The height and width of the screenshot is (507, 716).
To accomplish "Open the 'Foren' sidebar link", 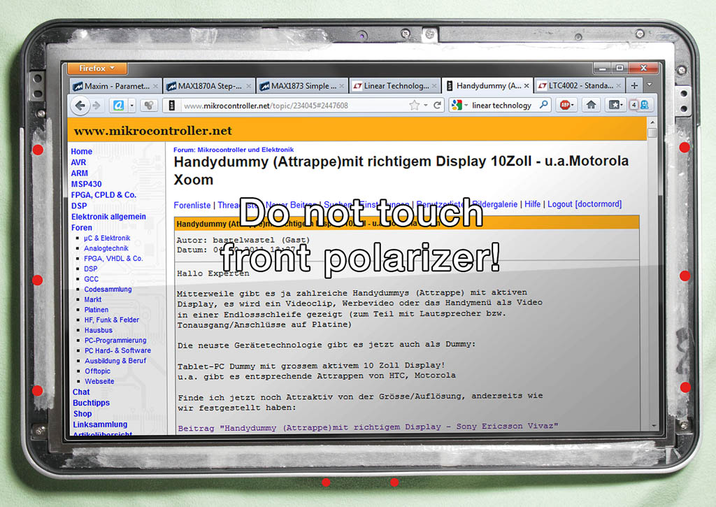I will pos(82,227).
